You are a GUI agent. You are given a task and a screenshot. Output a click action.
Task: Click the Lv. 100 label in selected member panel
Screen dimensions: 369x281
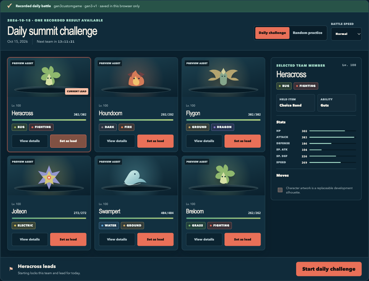pos(349,65)
